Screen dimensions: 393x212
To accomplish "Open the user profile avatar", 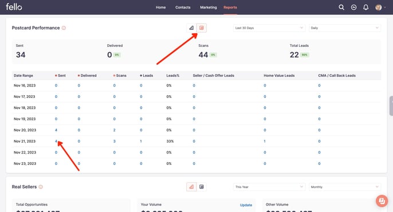I will [379, 7].
